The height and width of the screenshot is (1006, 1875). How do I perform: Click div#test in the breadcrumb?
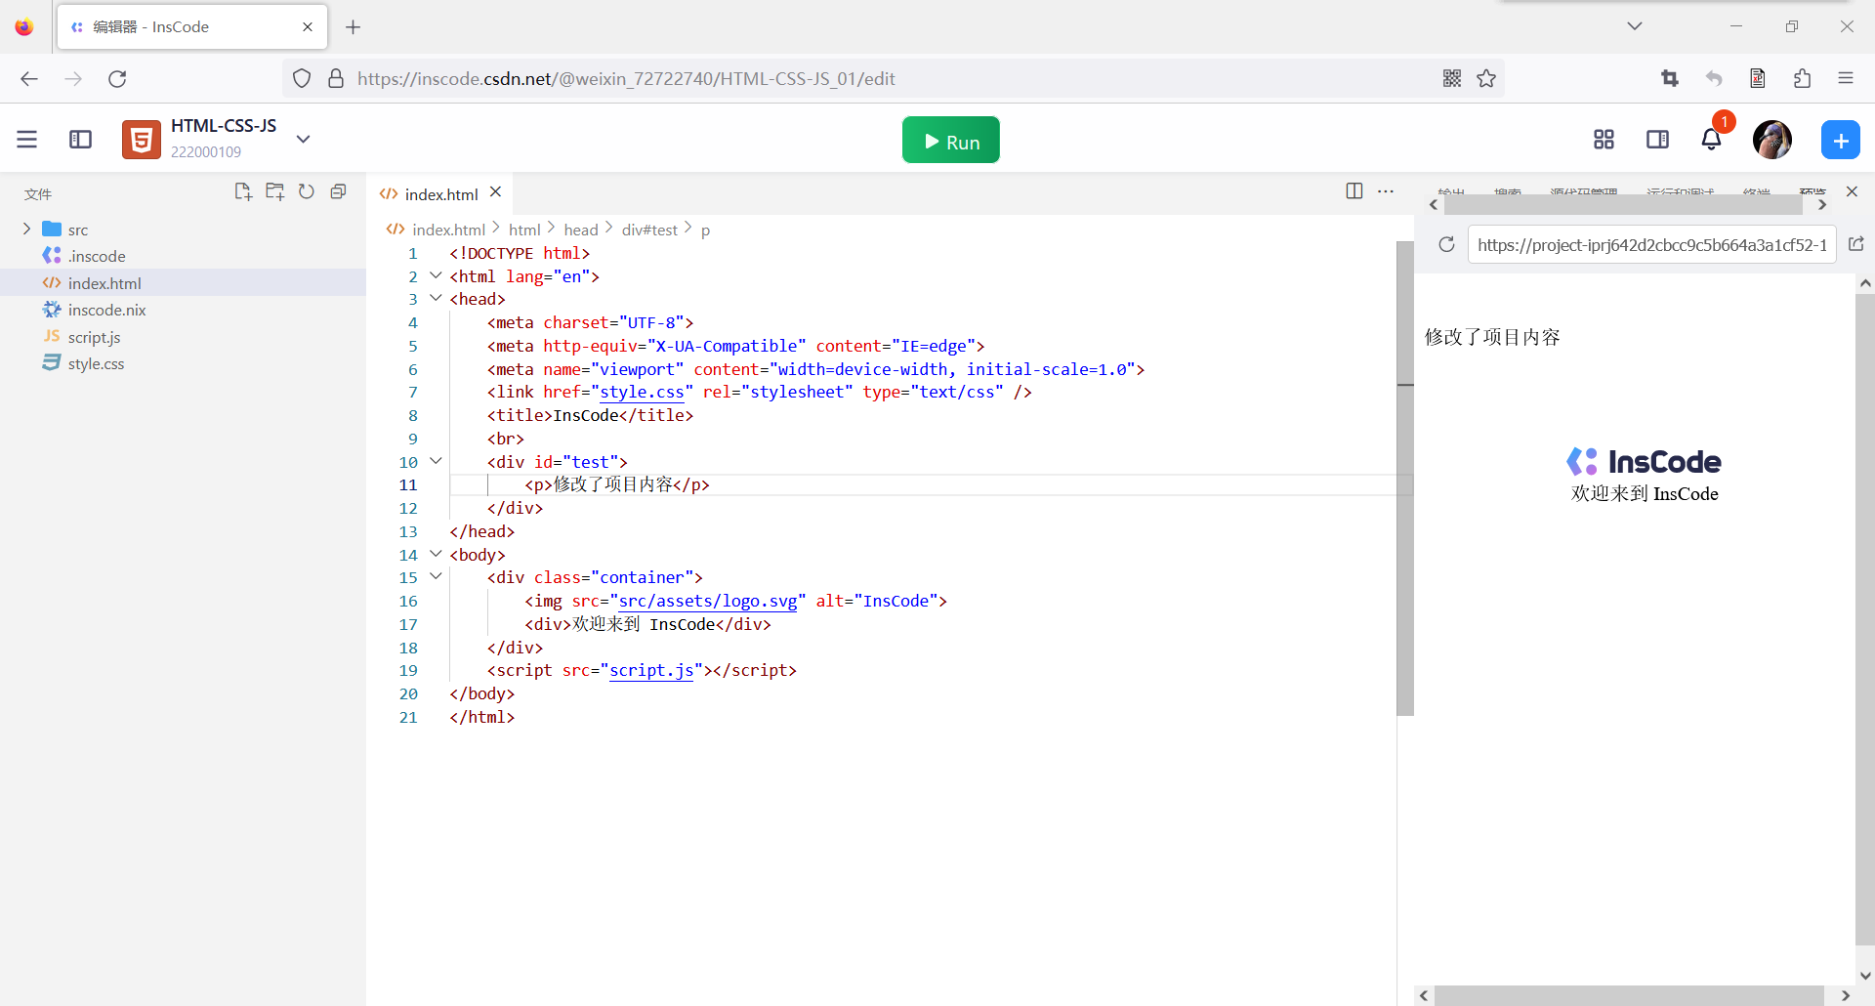[x=649, y=230]
